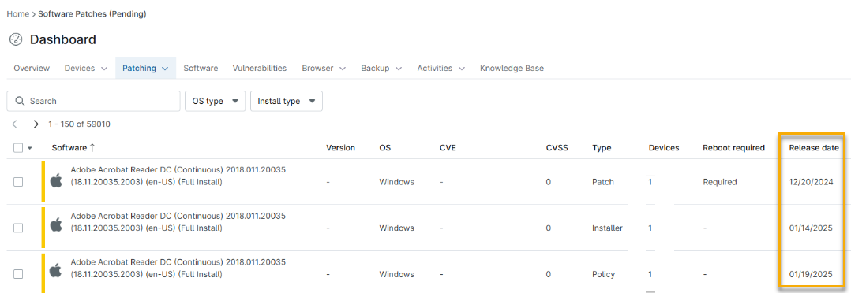Image resolution: width=851 pixels, height=293 pixels.
Task: Expand the Backup tab dropdown
Action: click(399, 69)
